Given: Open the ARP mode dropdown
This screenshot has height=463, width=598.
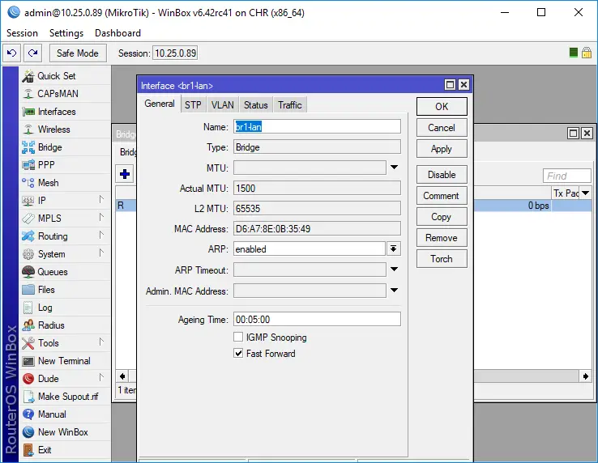Looking at the screenshot, I should click(393, 248).
